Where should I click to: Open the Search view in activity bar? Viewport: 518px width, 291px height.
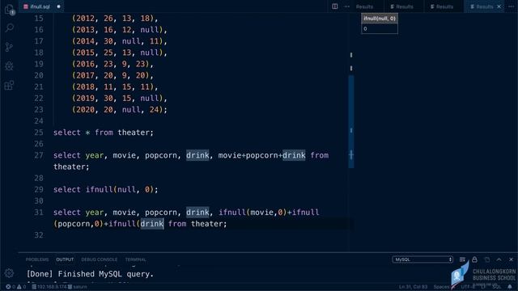coord(9,27)
